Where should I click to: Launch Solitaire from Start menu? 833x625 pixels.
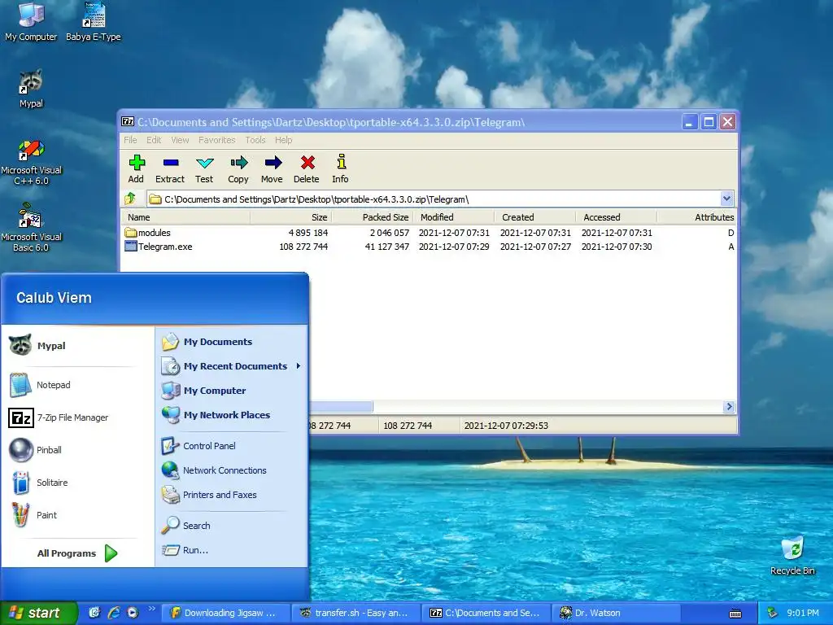pos(39,483)
